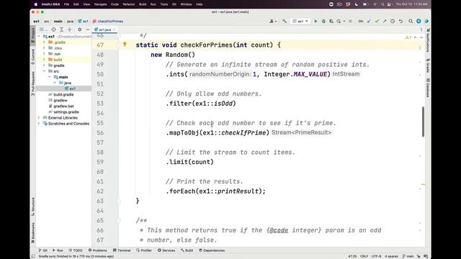
Task: Build the project with the hammer icon
Action: pyautogui.click(x=285, y=21)
